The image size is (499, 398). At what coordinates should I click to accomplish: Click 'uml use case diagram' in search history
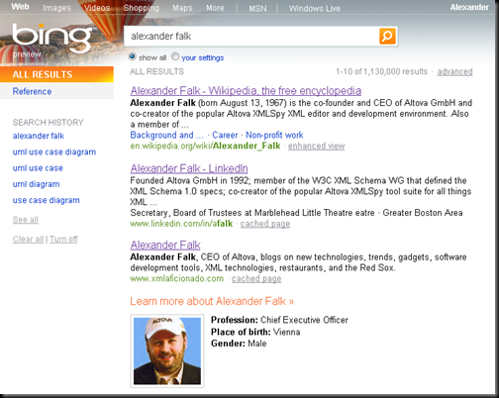click(54, 152)
